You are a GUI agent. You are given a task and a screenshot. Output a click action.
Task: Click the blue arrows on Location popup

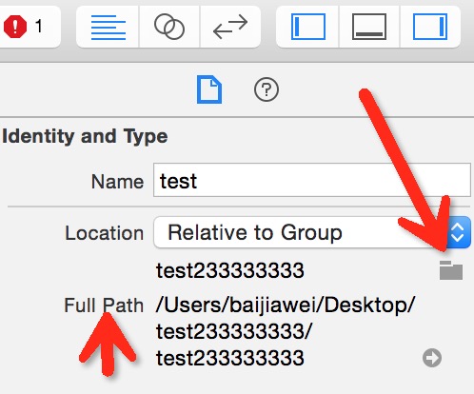pos(458,232)
